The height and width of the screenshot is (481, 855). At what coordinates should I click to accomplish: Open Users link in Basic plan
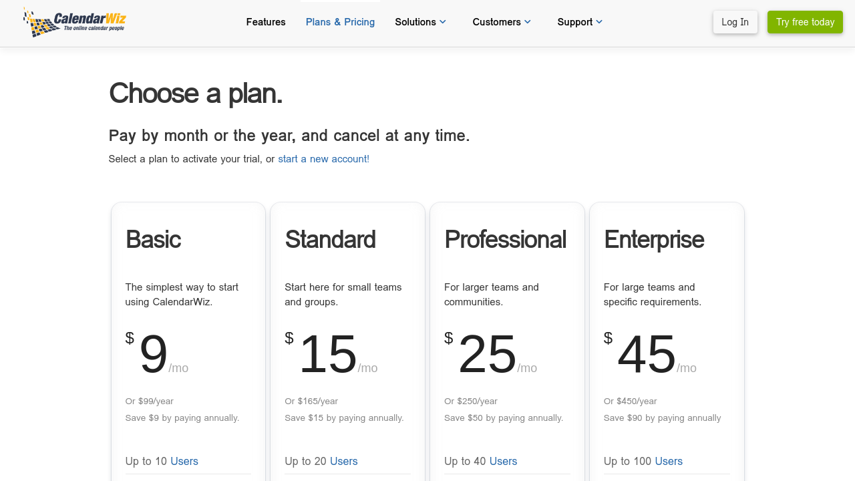click(x=184, y=461)
